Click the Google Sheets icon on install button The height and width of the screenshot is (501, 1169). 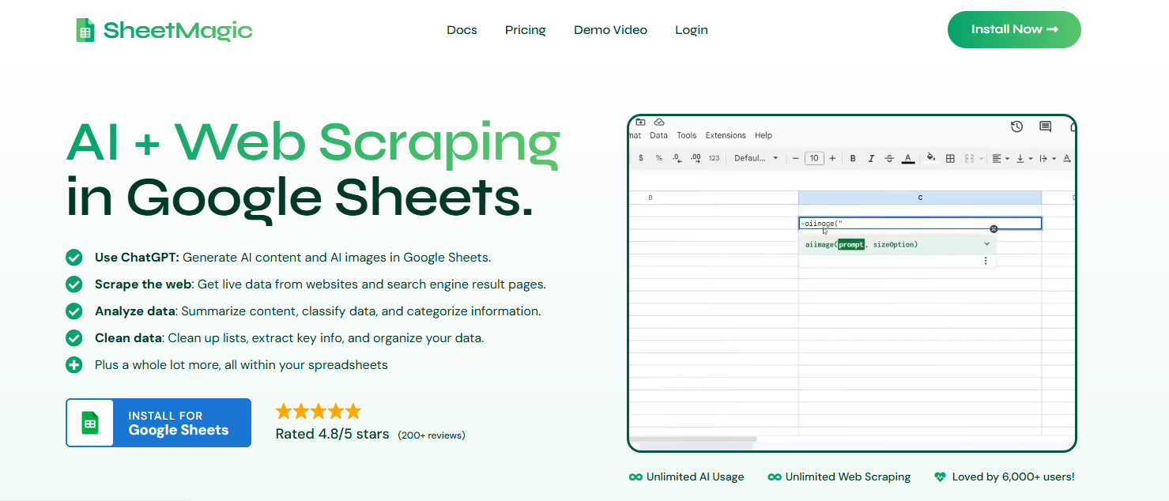[x=90, y=423]
